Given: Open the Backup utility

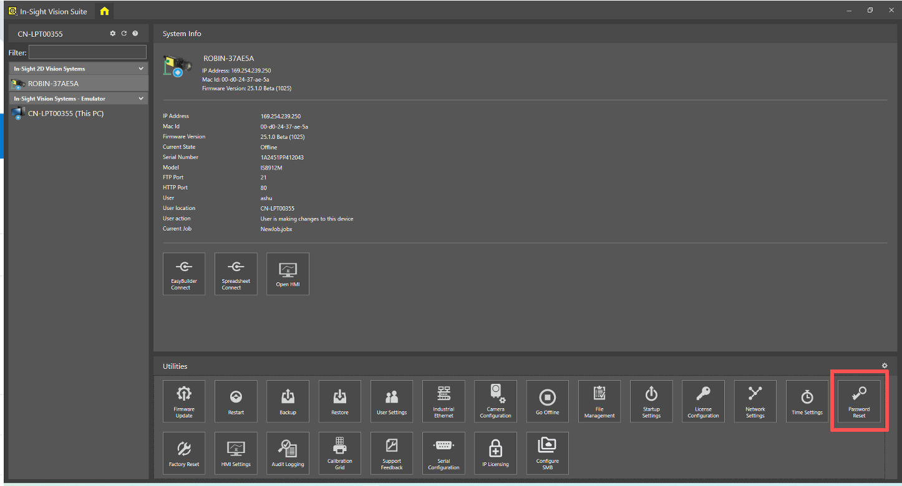Looking at the screenshot, I should 288,401.
